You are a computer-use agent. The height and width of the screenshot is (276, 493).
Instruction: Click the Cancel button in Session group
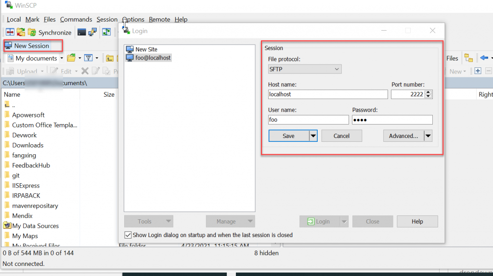tap(341, 136)
